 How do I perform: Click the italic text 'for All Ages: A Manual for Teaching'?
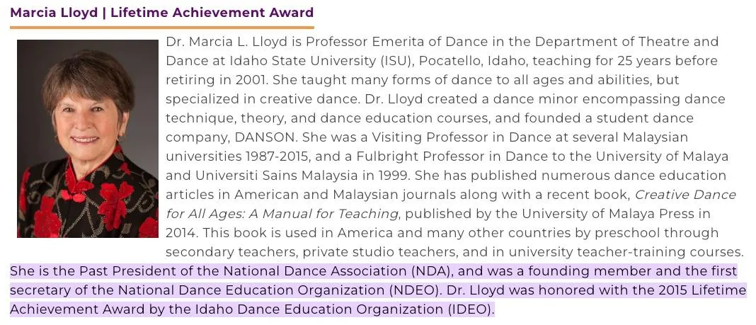coord(282,214)
